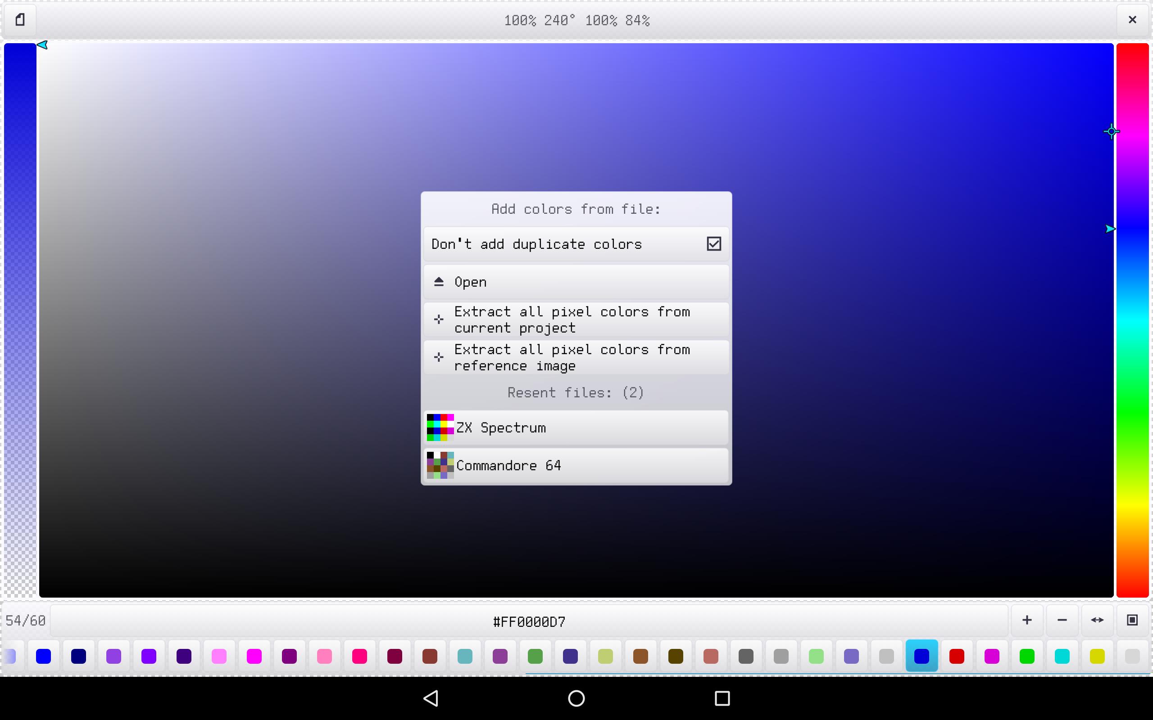Click the eject icon beside Open
The height and width of the screenshot is (720, 1153).
[x=439, y=282]
